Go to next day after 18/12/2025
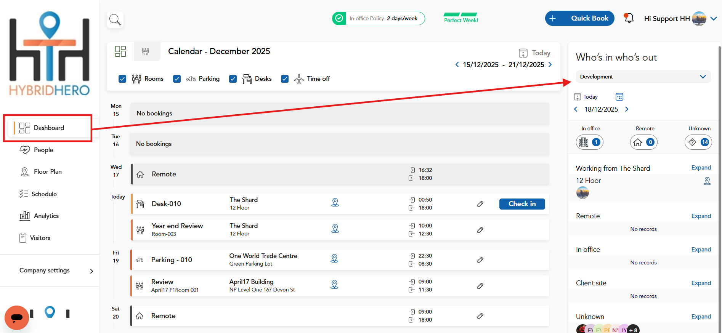This screenshot has width=722, height=333. point(626,109)
